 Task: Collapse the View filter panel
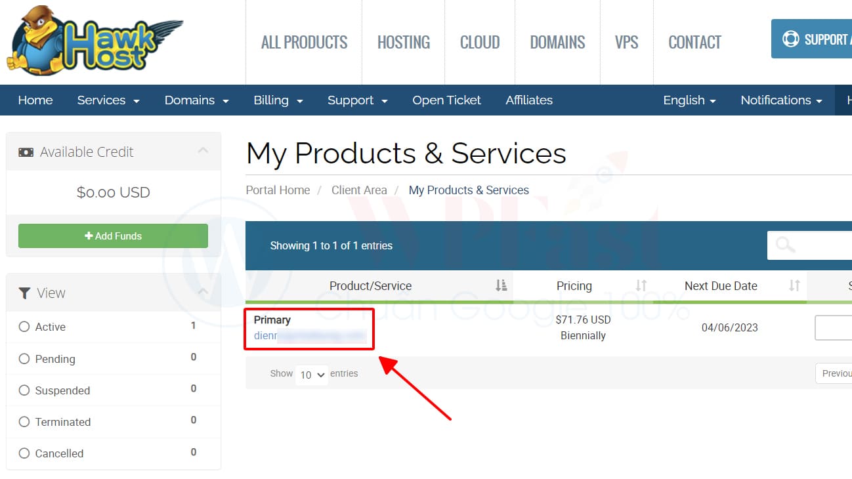203,292
